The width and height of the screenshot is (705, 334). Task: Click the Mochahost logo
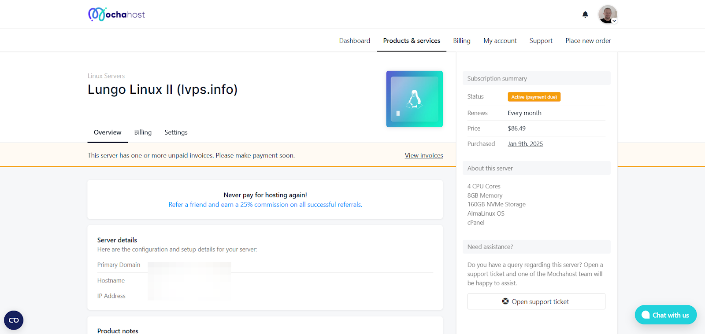[x=116, y=15]
